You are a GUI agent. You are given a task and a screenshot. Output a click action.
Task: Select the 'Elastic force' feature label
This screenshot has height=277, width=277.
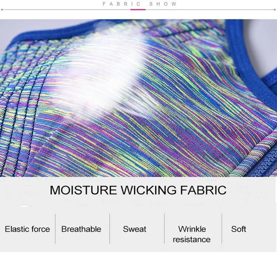[x=27, y=229]
